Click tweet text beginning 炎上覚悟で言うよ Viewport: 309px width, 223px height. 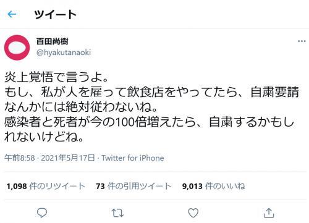(56, 77)
